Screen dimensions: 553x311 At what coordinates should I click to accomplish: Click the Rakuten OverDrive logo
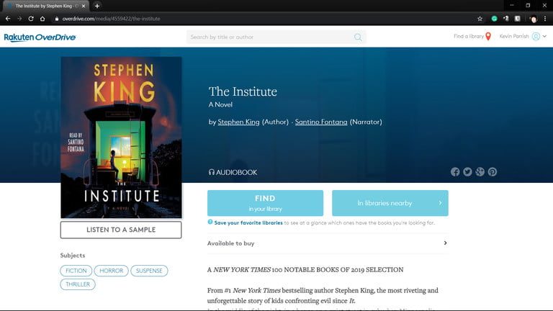coord(40,37)
